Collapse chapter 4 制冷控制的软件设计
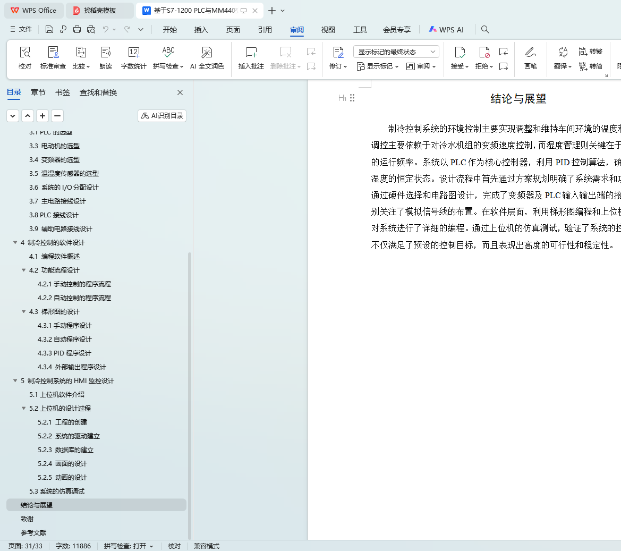The width and height of the screenshot is (621, 551). click(15, 242)
